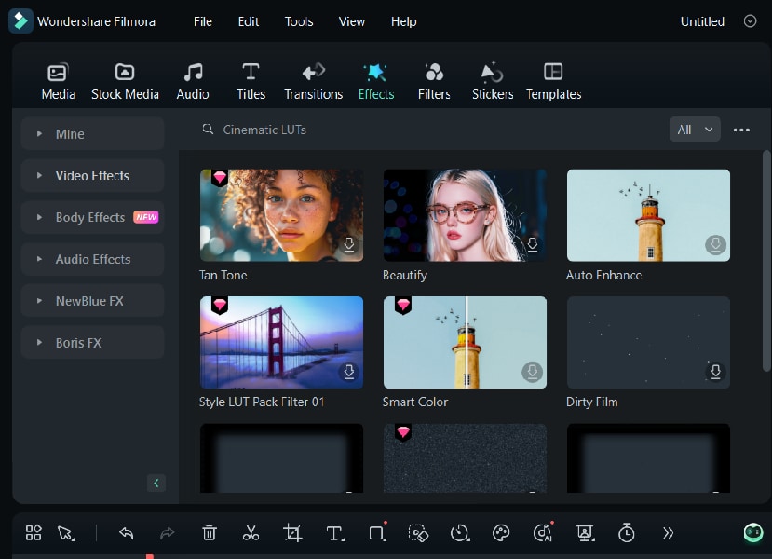This screenshot has width=772, height=559.
Task: Click the delete trash icon
Action: click(210, 532)
